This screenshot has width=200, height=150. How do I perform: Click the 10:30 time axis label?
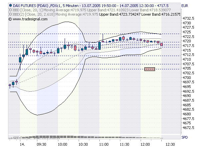(83, 144)
